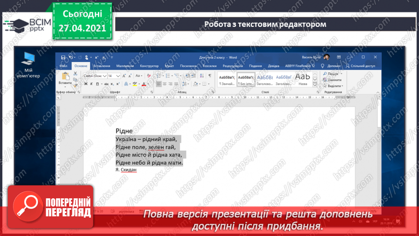Align text to the left

click(159, 84)
